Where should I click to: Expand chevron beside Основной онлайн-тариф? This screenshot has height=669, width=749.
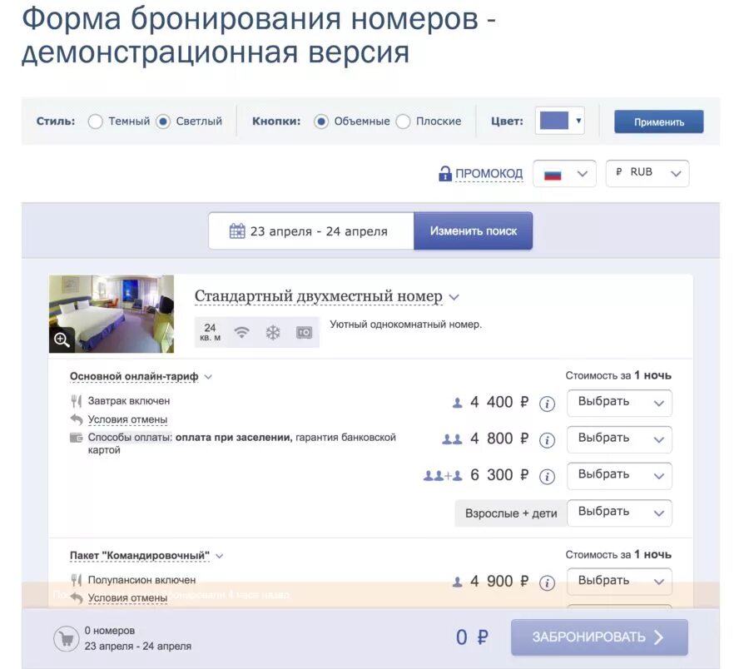(208, 377)
